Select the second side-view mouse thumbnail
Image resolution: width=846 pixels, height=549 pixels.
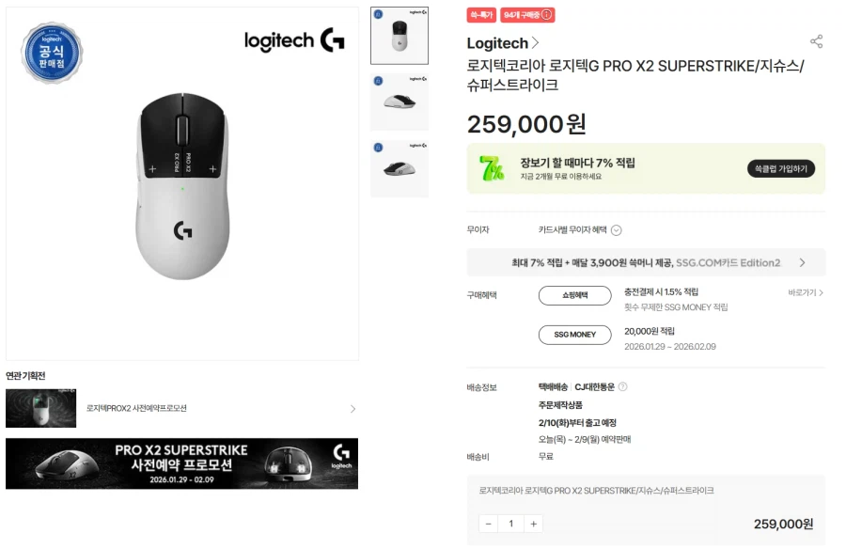399,102
